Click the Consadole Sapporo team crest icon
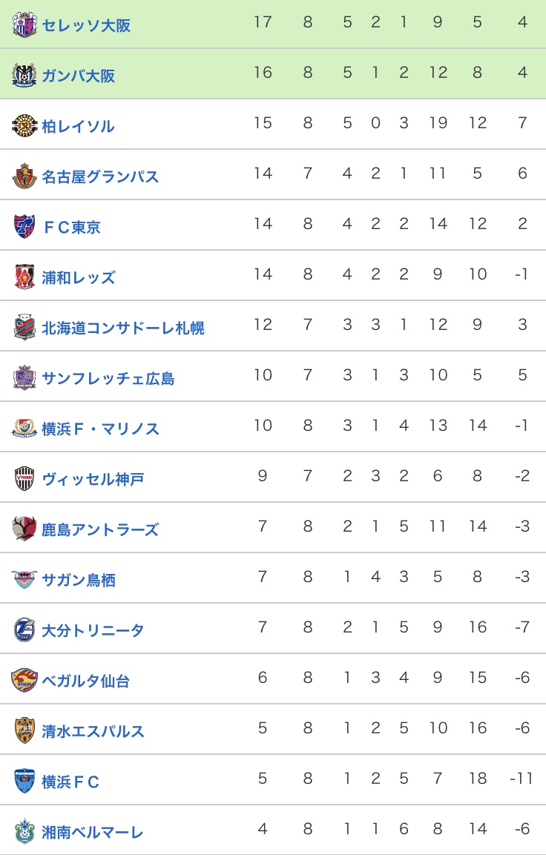The width and height of the screenshot is (546, 855). (24, 327)
